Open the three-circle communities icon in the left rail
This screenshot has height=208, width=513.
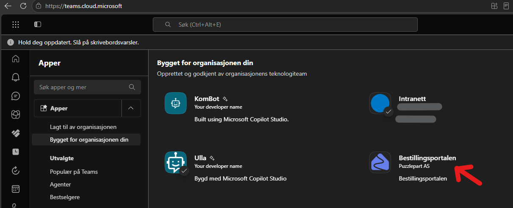tap(16, 115)
